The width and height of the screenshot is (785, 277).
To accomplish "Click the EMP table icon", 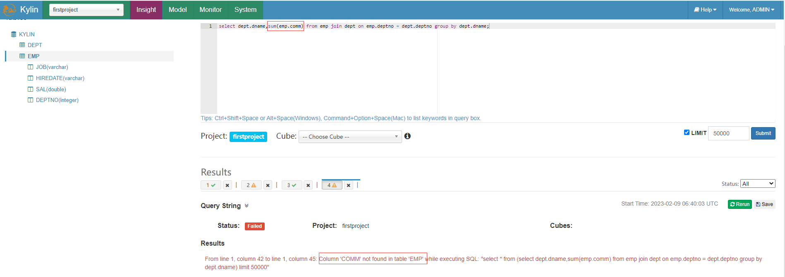I will pyautogui.click(x=22, y=56).
